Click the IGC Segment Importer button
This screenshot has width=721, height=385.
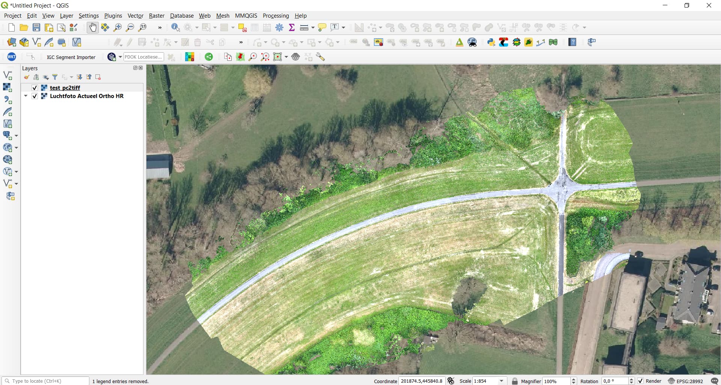coord(71,57)
